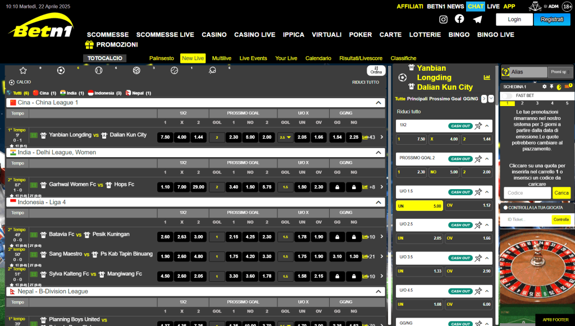Select the volleyball sport icon
Image resolution: width=575 pixels, height=326 pixels.
click(136, 70)
